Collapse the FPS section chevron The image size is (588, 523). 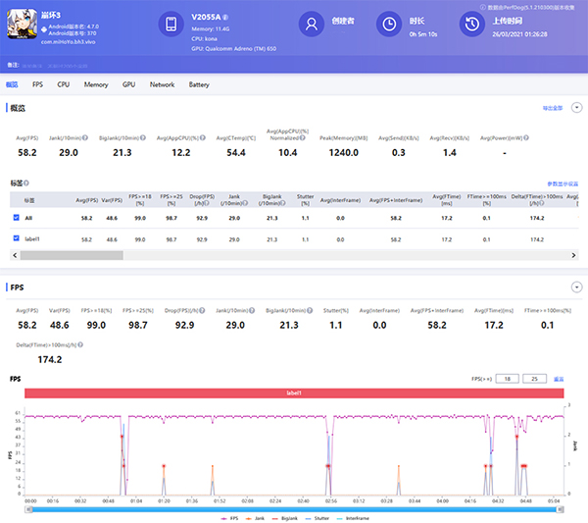click(x=576, y=288)
